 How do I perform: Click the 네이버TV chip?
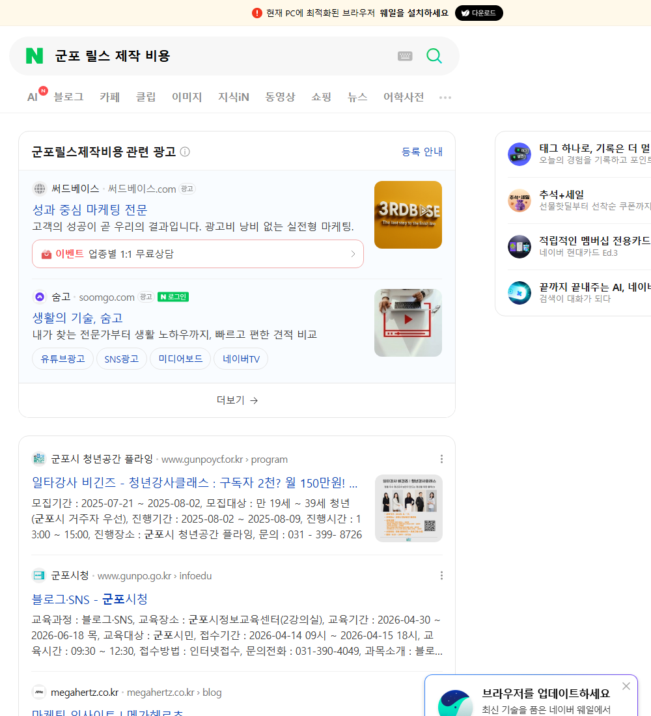(x=241, y=359)
